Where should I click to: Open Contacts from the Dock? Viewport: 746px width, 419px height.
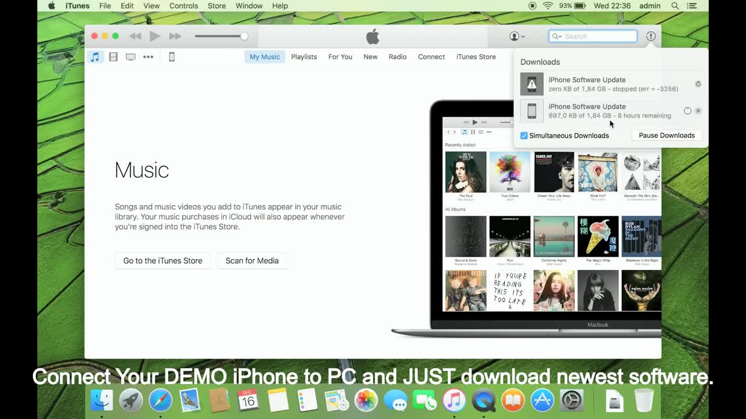(219, 400)
